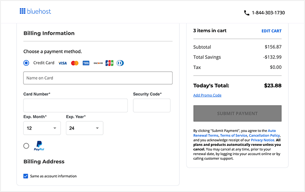
Task: Open the Exp. Month dropdown
Action: click(x=42, y=128)
